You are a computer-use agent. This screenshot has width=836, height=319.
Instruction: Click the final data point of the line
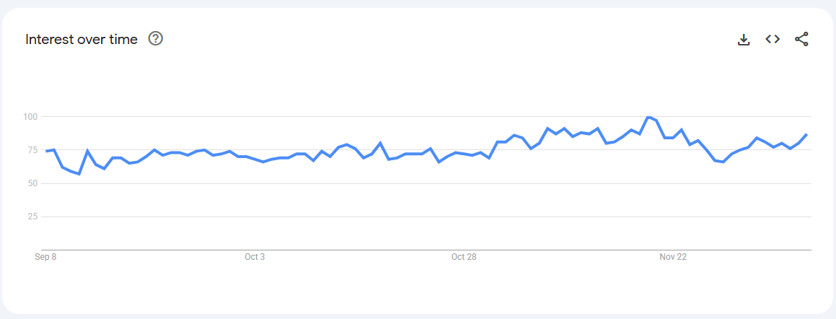pos(806,134)
